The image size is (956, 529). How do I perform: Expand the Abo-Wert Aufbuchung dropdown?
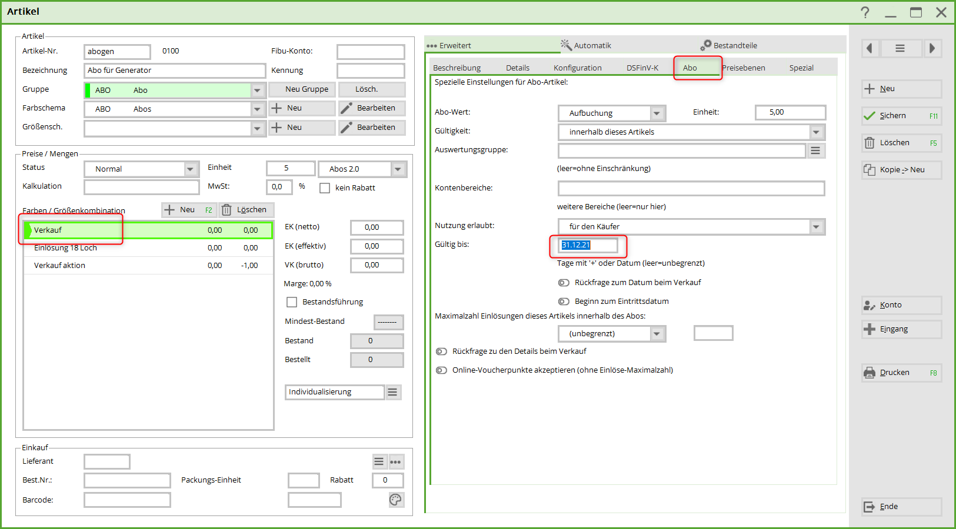657,113
